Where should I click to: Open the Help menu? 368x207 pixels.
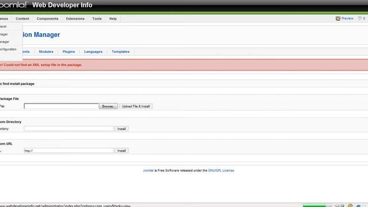pyautogui.click(x=113, y=18)
